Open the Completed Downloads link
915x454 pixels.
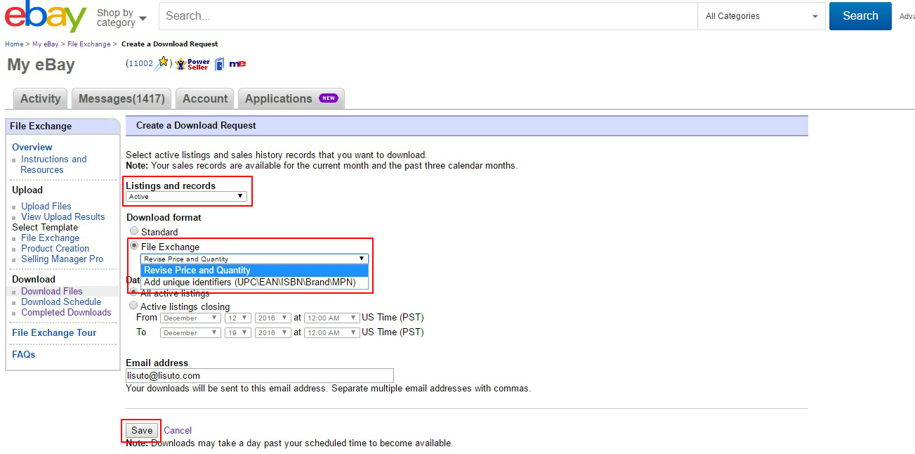tap(66, 312)
